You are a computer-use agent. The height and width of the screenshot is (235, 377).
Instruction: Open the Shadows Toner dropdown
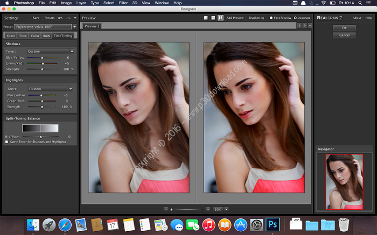click(50, 51)
